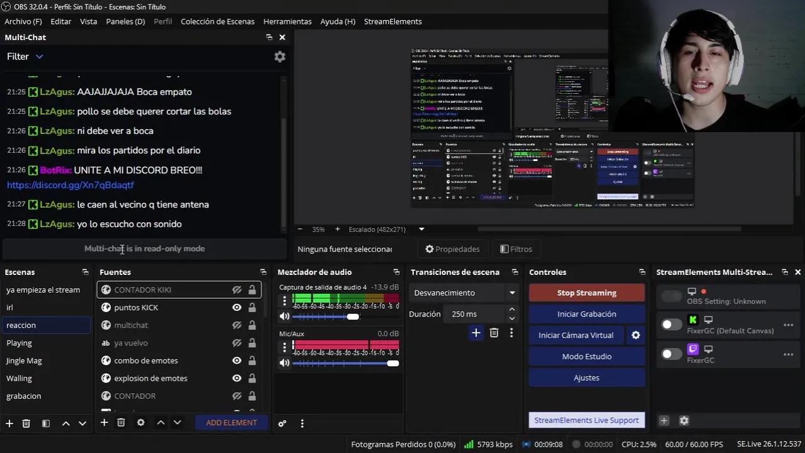Decrease transition Duración stepper down

pyautogui.click(x=511, y=318)
